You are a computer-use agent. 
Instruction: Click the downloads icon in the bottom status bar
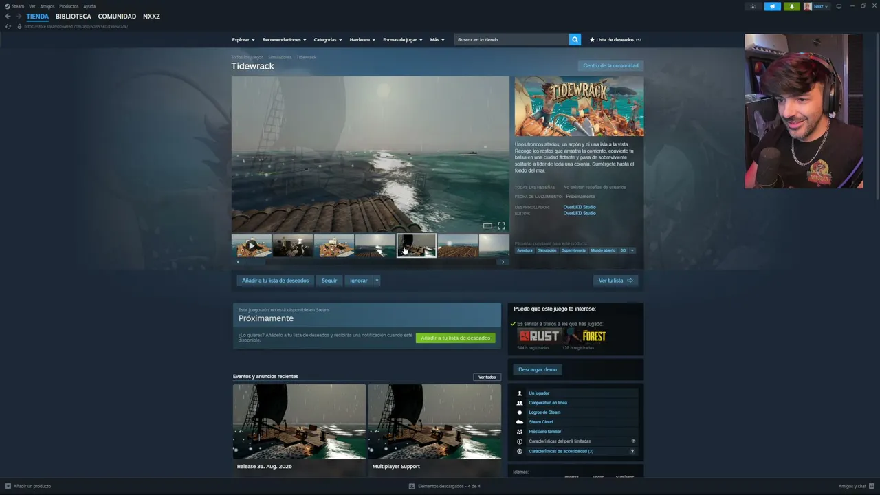[x=412, y=486]
